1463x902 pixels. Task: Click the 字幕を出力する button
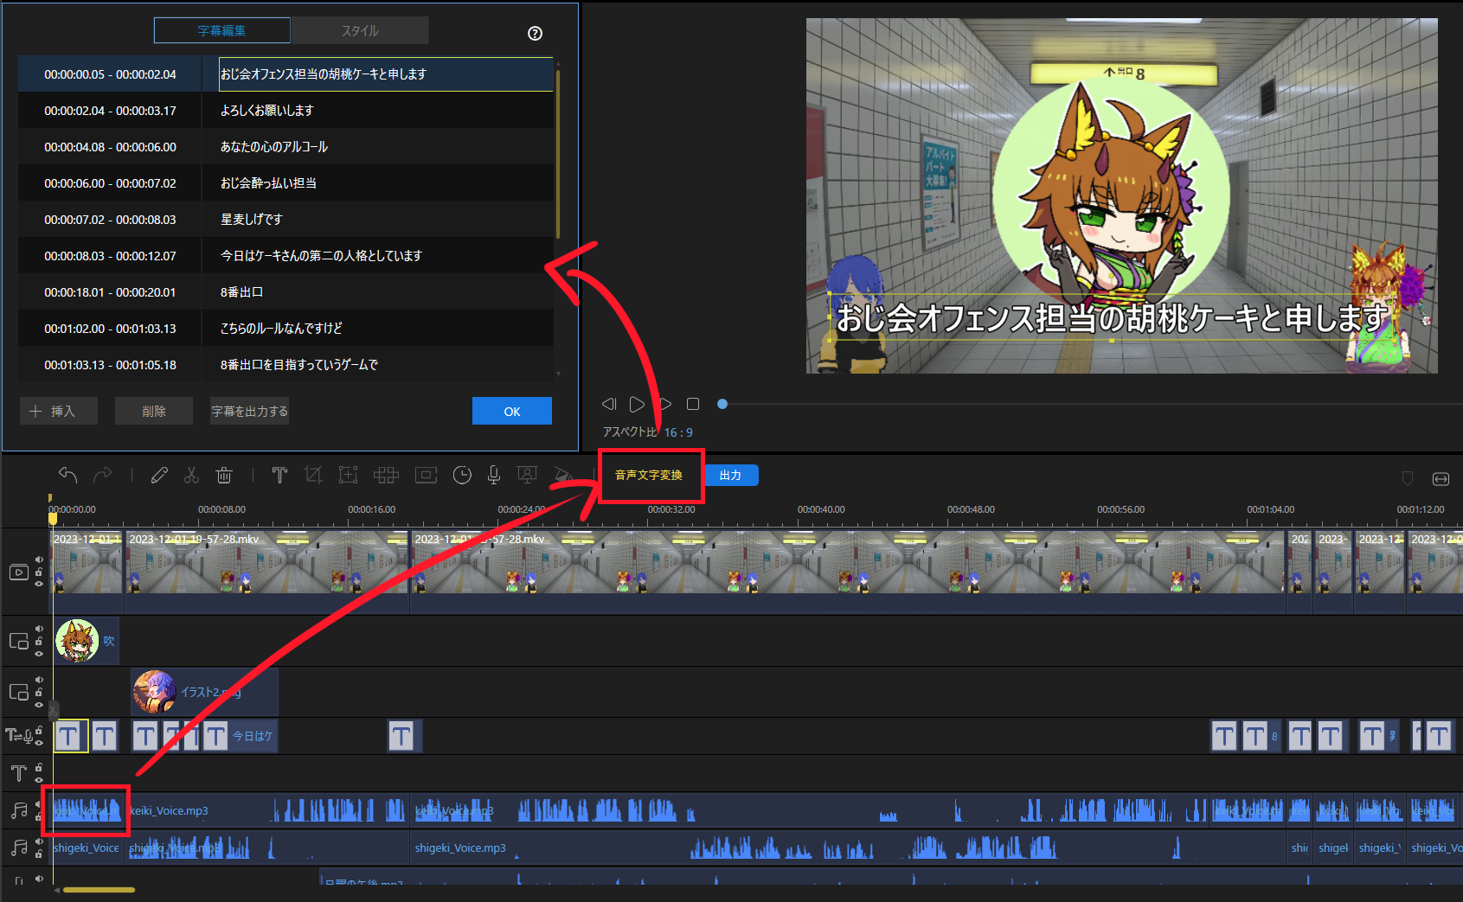click(249, 411)
